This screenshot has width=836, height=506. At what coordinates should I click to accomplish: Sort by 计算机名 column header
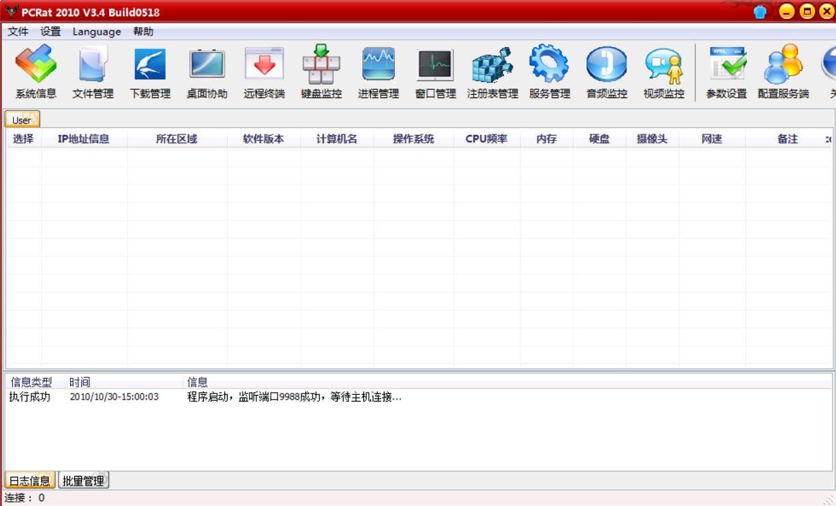337,138
